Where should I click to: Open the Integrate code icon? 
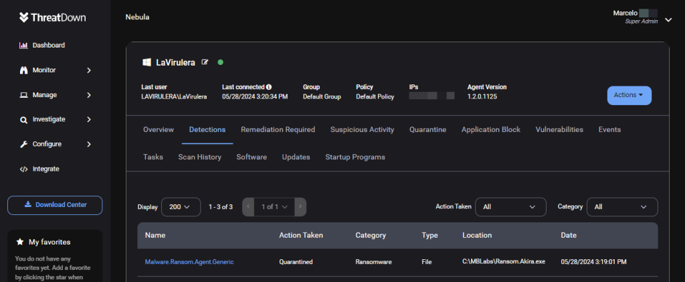(23, 169)
